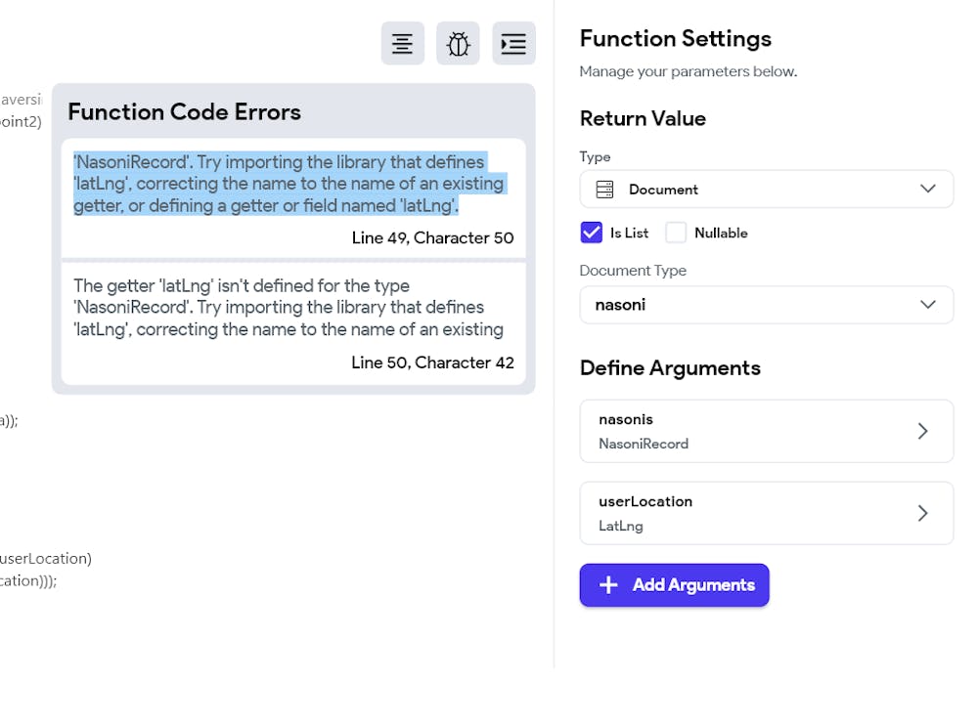The width and height of the screenshot is (978, 725).
Task: Click the Function Code Errors heading
Action: (184, 112)
